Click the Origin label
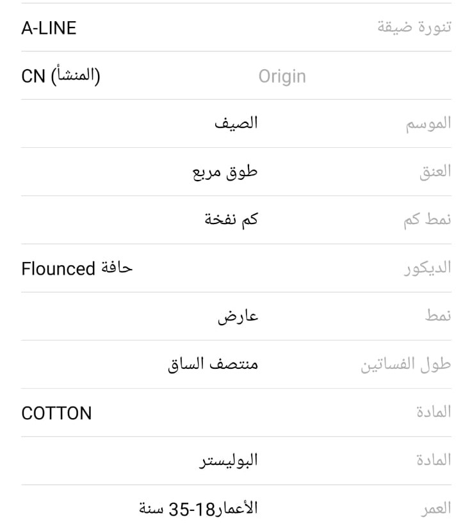 pyautogui.click(x=282, y=77)
